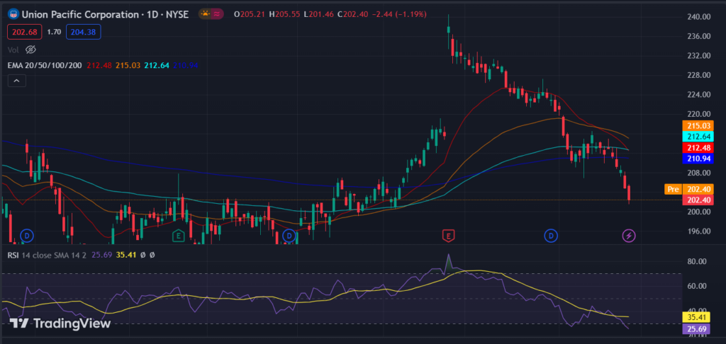Click 232.00 on the price axis
The image size is (726, 344).
tap(700, 55)
